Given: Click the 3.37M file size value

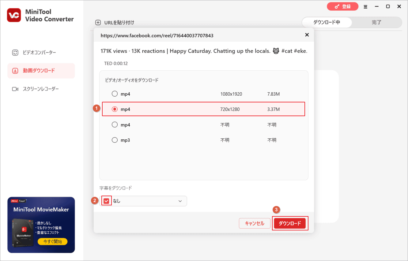Looking at the screenshot, I should [x=274, y=109].
